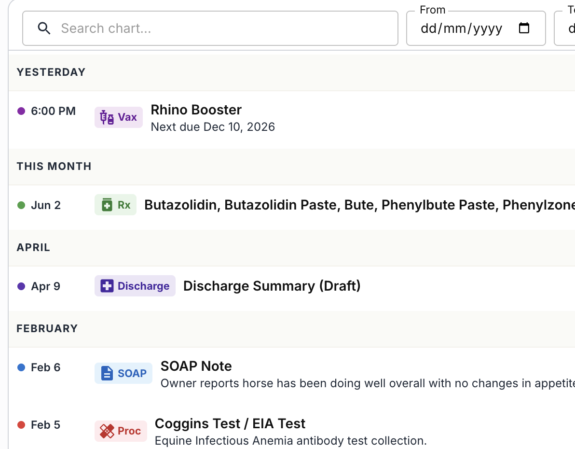Click the Next due Dec 10, 2026 text

(213, 127)
